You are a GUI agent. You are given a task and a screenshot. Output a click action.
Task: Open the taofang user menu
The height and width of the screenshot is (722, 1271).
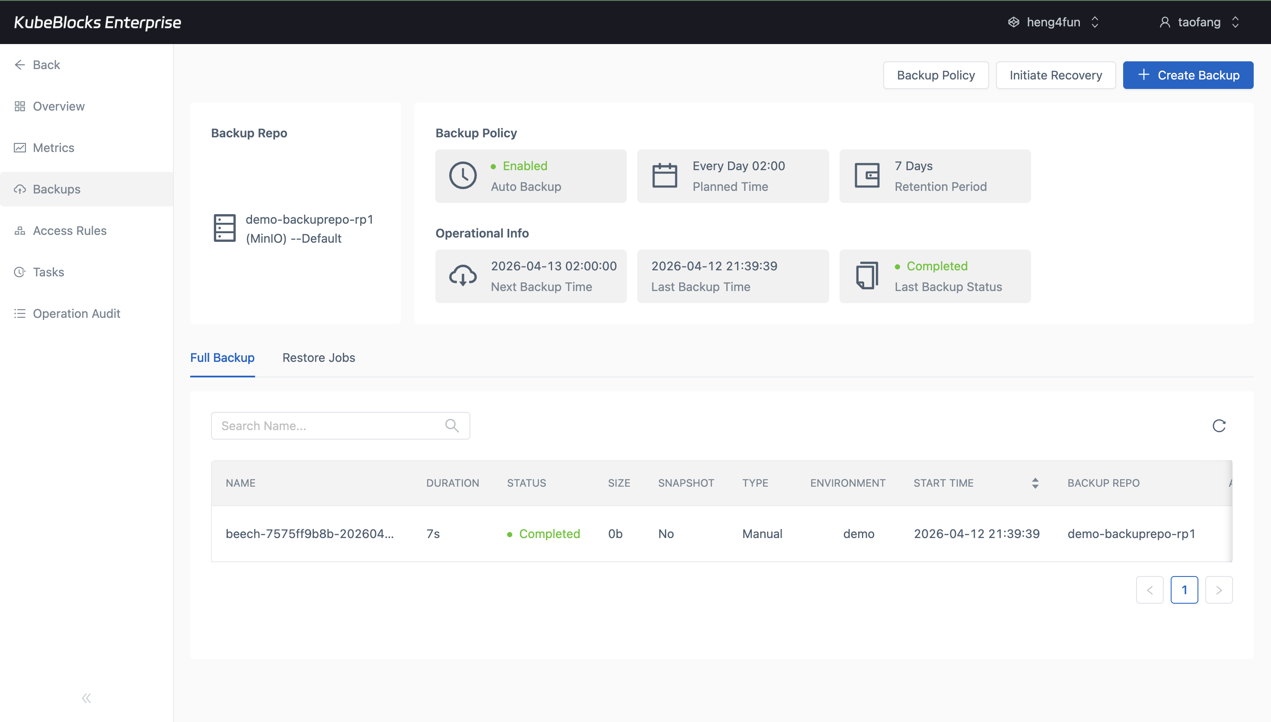1199,22
